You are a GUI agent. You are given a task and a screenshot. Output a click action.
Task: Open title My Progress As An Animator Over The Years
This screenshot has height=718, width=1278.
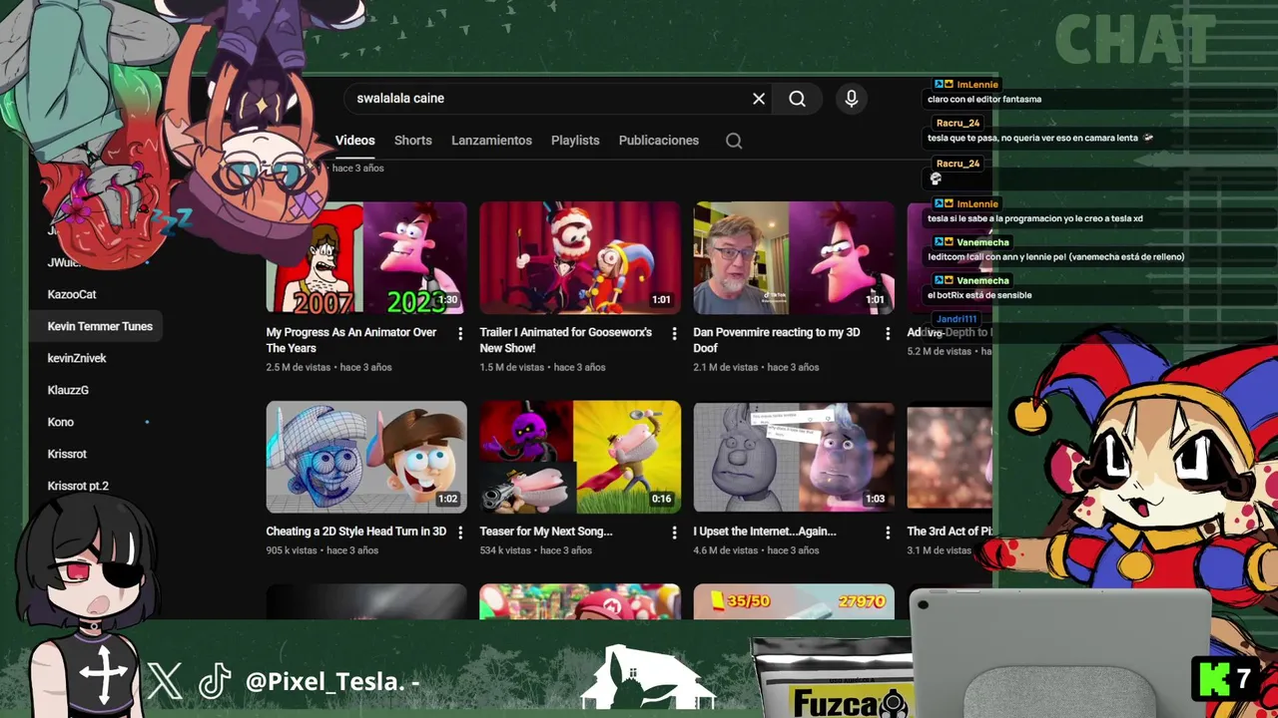click(x=351, y=340)
